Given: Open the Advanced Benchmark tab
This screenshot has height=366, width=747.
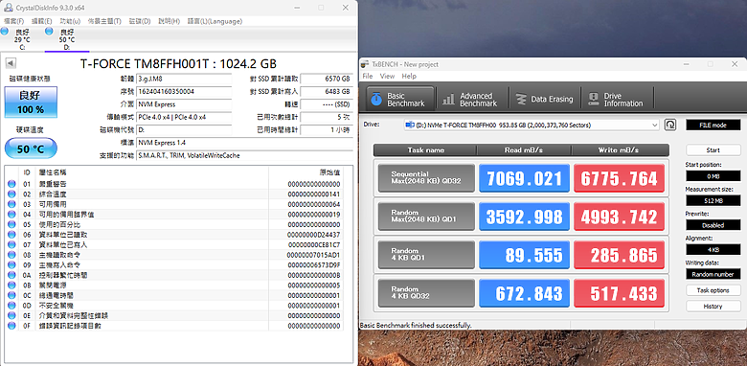Looking at the screenshot, I should tap(471, 99).
